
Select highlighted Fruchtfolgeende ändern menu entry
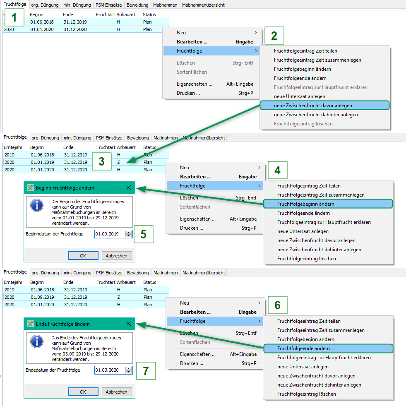coord(328,348)
